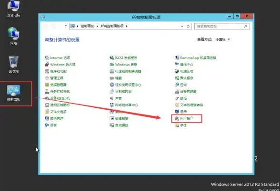Select 网络 desktop icon
The height and width of the screenshot is (191, 280).
point(13,36)
